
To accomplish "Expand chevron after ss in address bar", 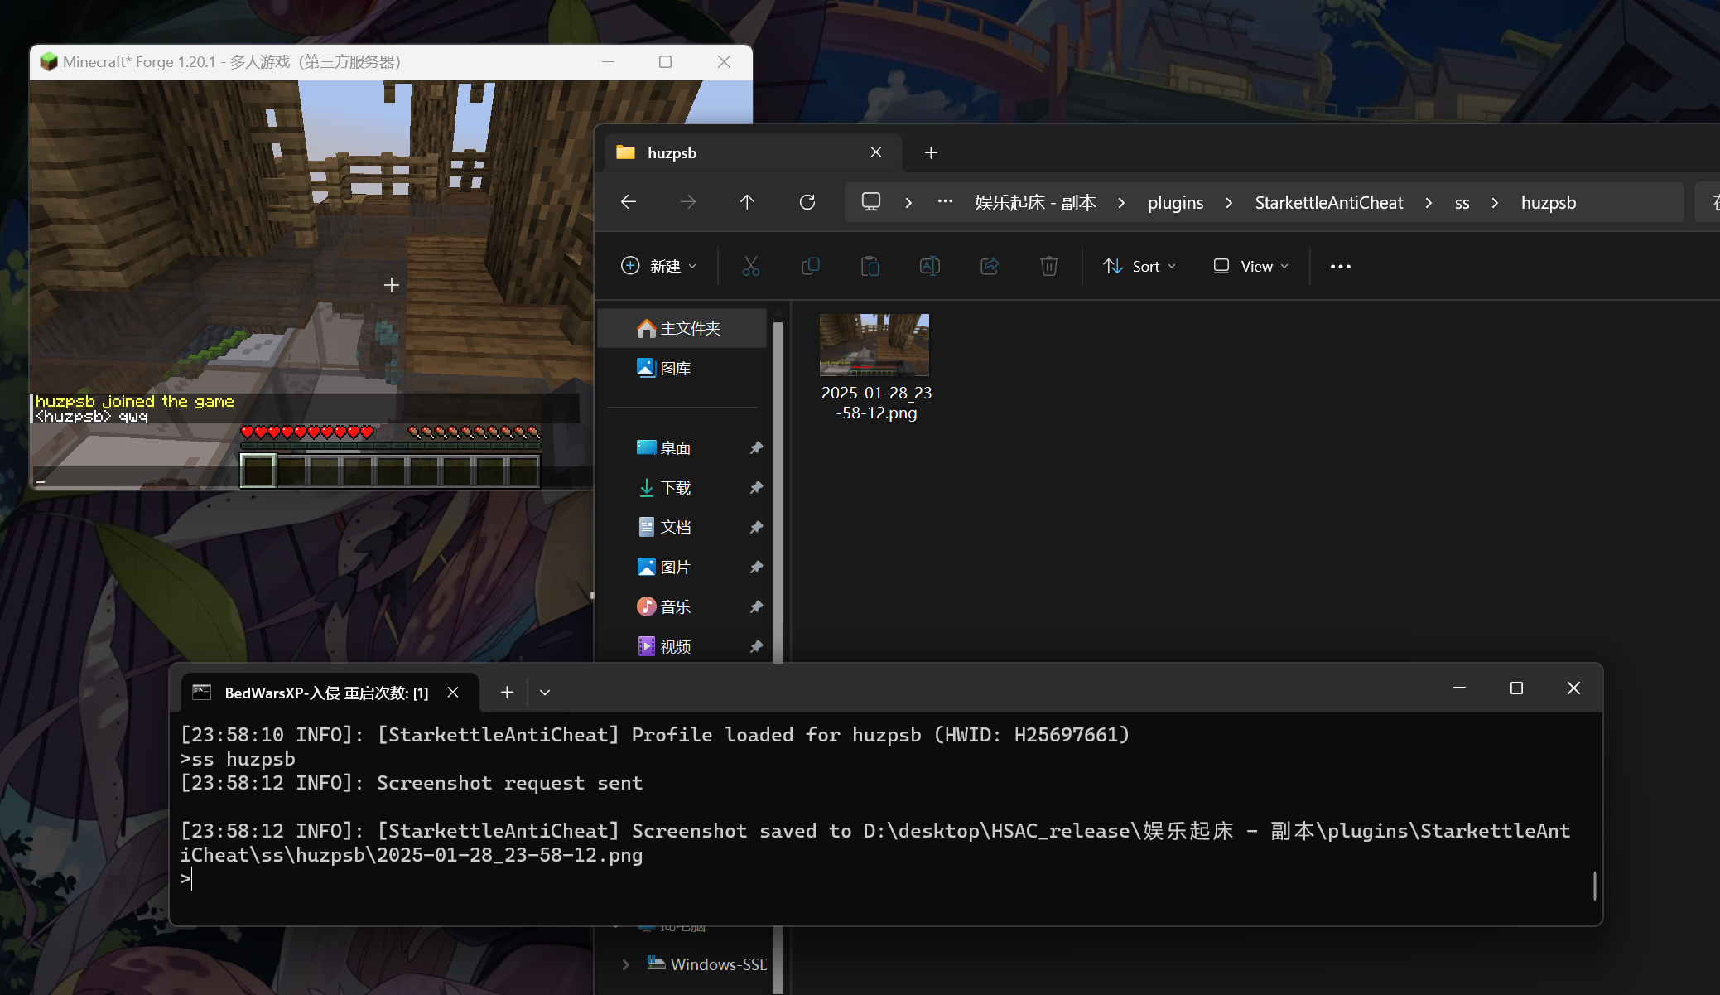I will pos(1495,202).
